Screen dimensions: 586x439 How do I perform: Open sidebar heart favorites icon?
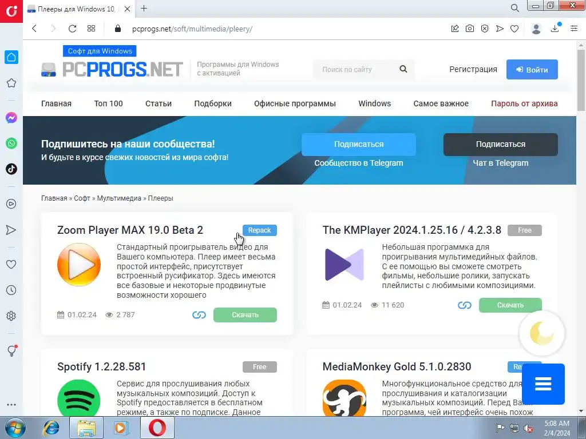(11, 264)
